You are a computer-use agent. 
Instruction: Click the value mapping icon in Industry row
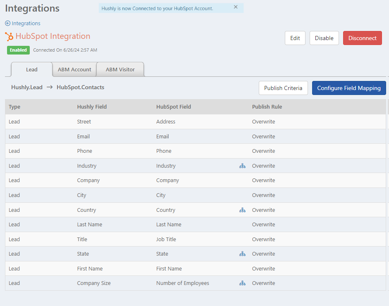[x=242, y=166]
